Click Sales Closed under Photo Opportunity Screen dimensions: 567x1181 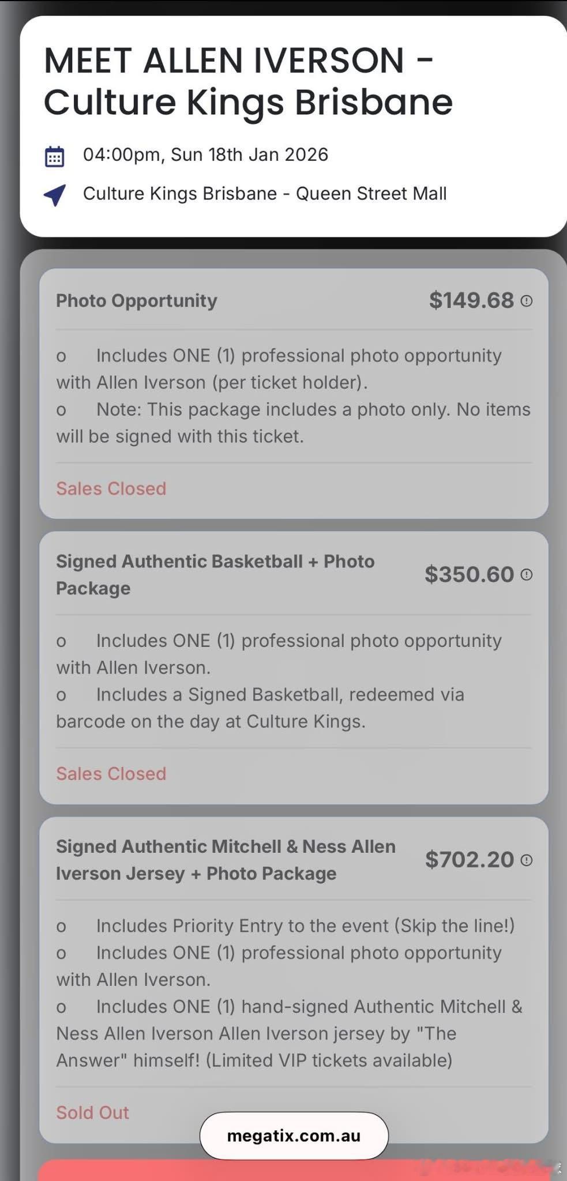point(111,488)
